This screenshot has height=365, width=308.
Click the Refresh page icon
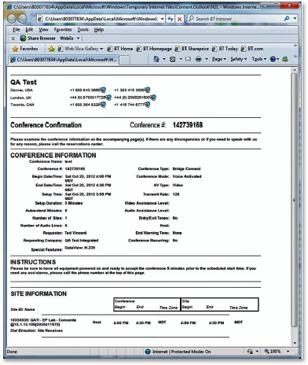click(x=170, y=19)
